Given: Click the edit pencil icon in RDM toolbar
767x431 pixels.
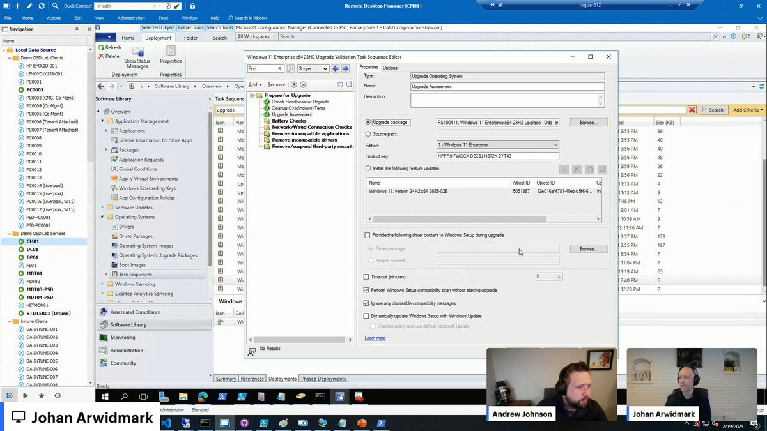Looking at the screenshot, I should [x=29, y=6].
